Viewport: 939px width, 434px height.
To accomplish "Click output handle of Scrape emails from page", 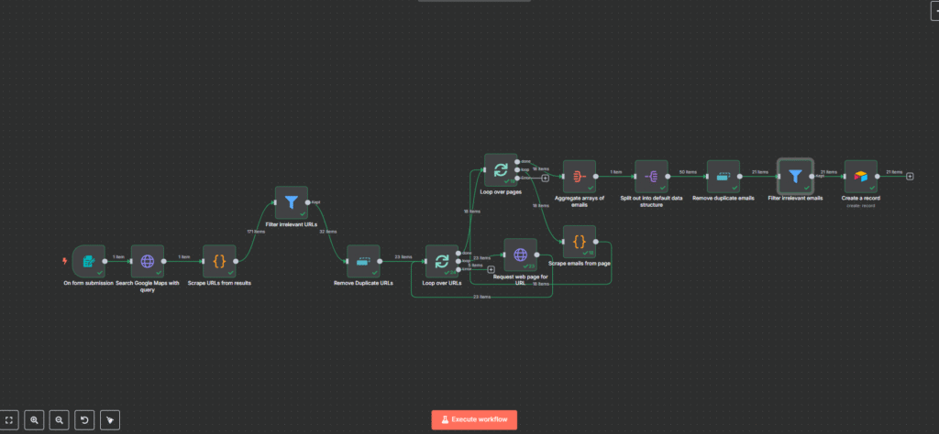I will [596, 242].
